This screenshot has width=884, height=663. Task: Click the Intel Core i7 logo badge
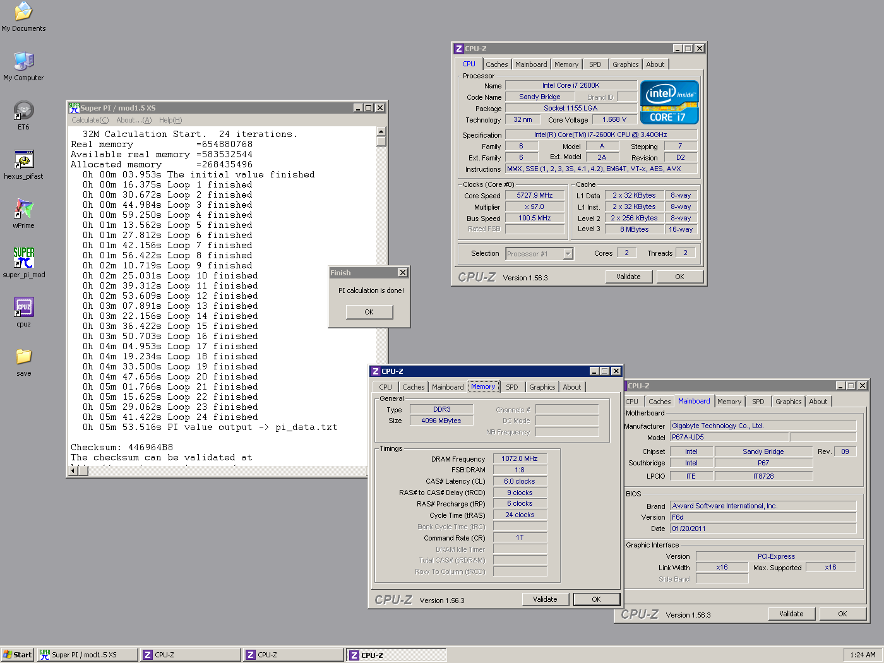(669, 102)
